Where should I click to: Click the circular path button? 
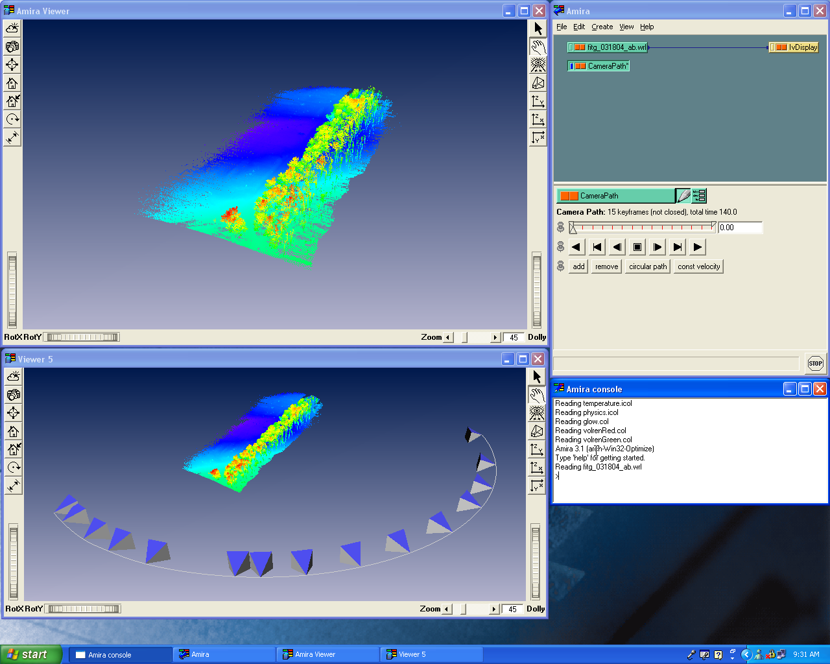pos(647,267)
